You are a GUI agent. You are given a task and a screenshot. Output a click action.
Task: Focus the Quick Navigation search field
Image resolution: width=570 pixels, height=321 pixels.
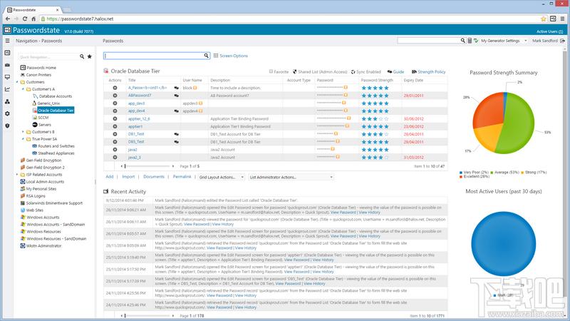(x=48, y=57)
